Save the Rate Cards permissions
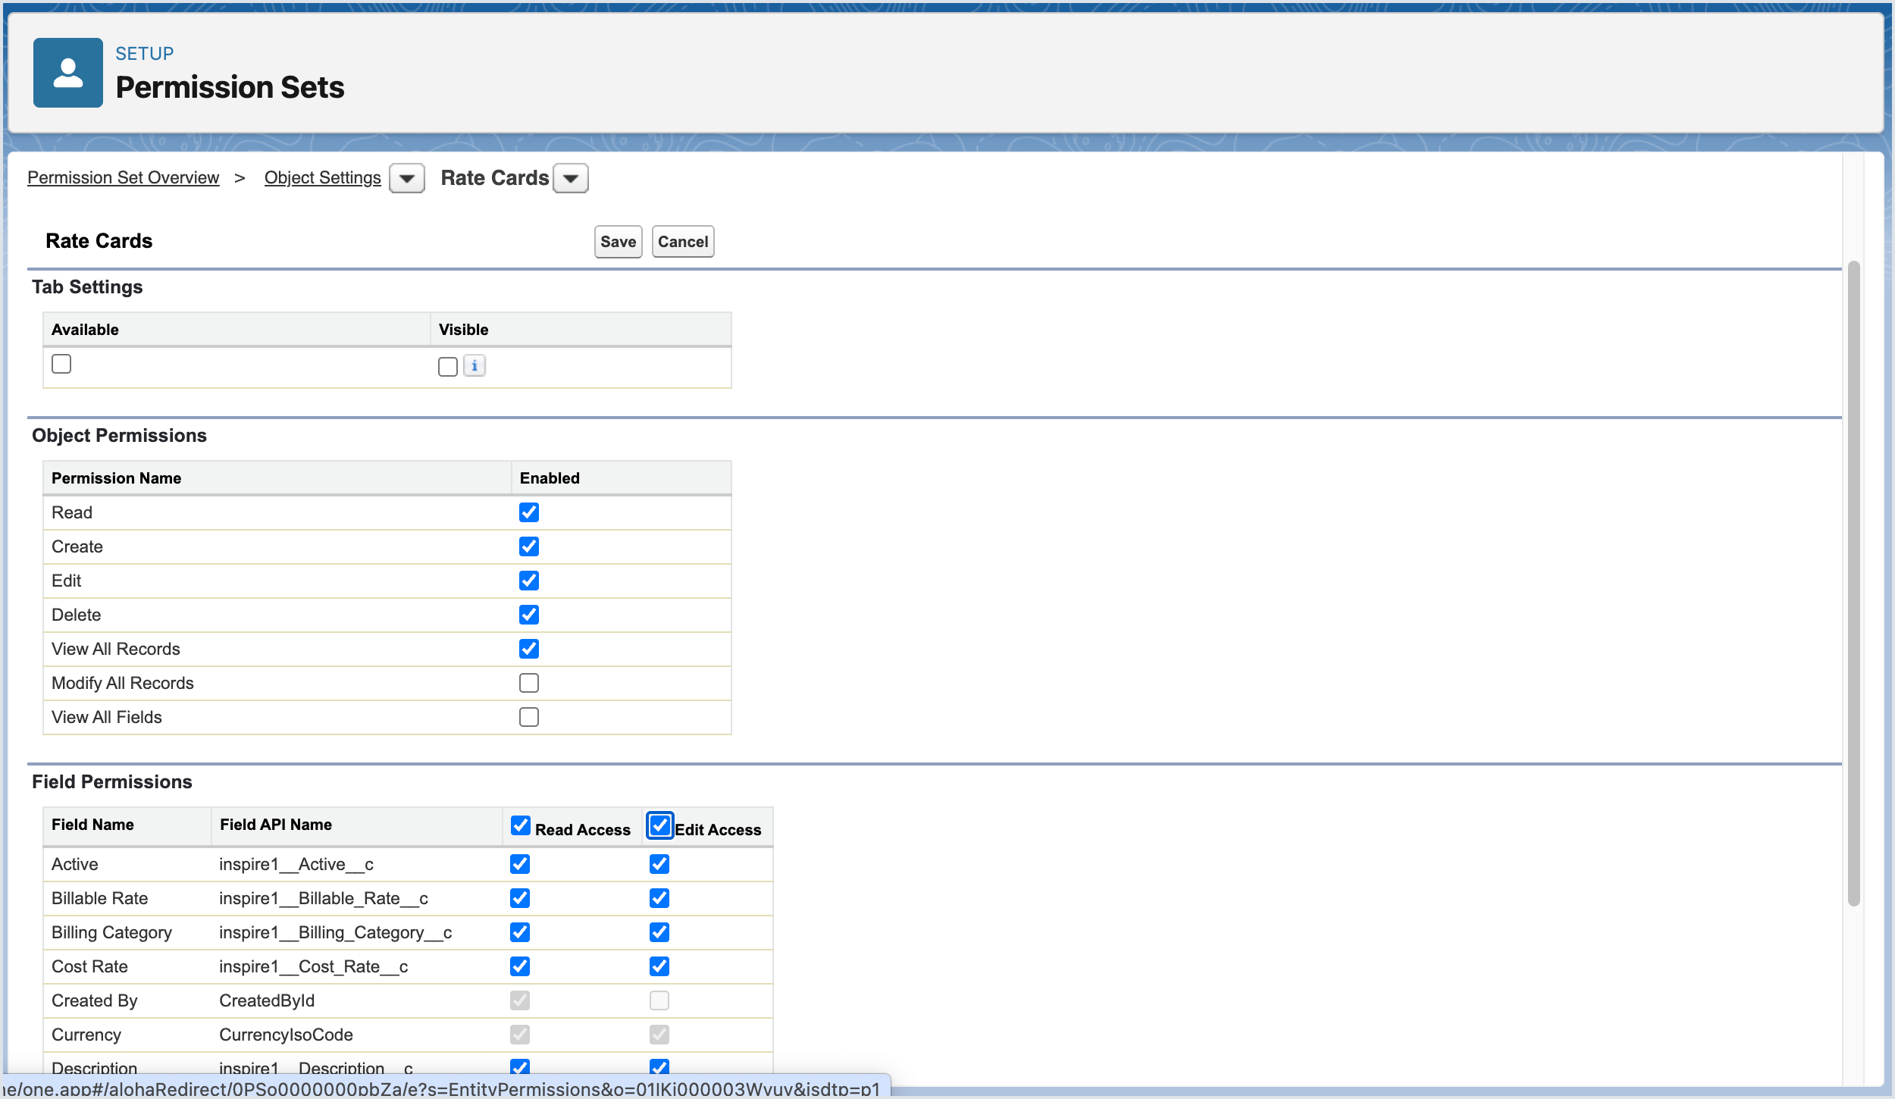This screenshot has height=1099, width=1895. [x=619, y=242]
